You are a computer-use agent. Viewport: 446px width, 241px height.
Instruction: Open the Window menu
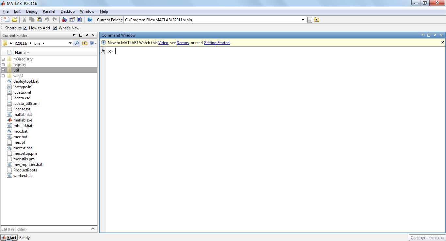click(x=87, y=11)
